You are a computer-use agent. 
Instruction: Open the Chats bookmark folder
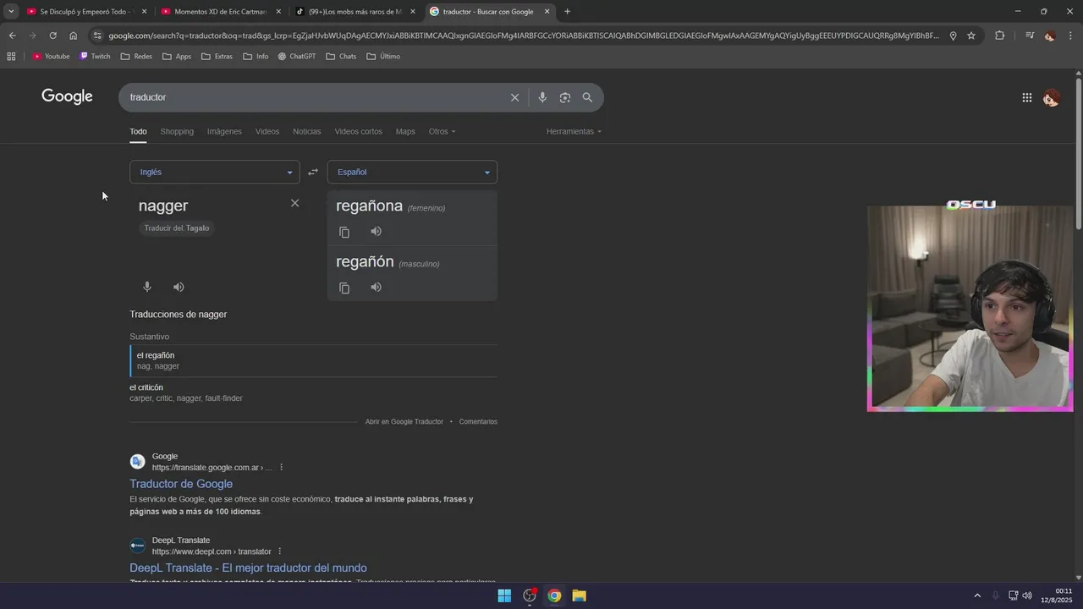339,56
